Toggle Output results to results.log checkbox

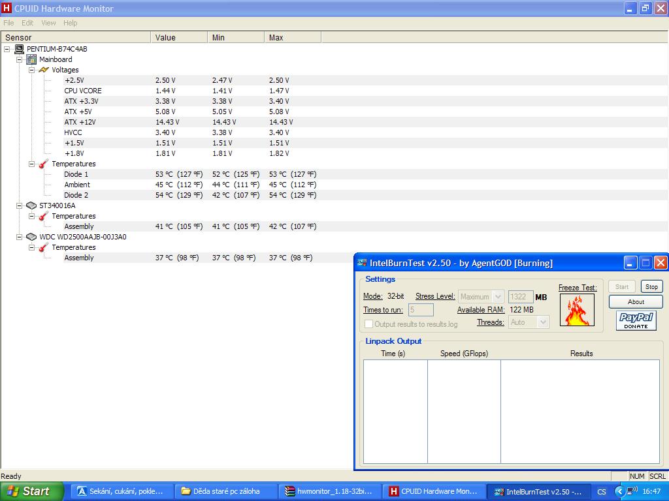coord(368,324)
